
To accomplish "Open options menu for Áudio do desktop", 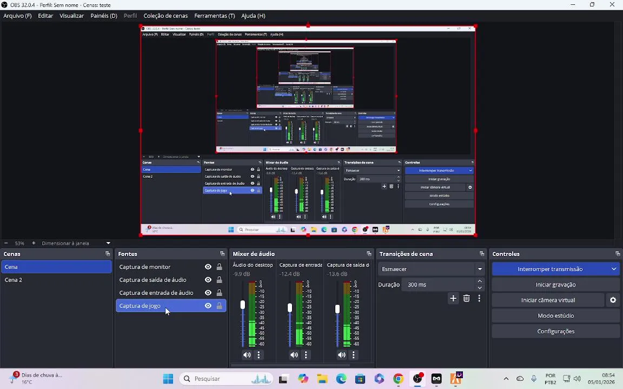I will 259,355.
